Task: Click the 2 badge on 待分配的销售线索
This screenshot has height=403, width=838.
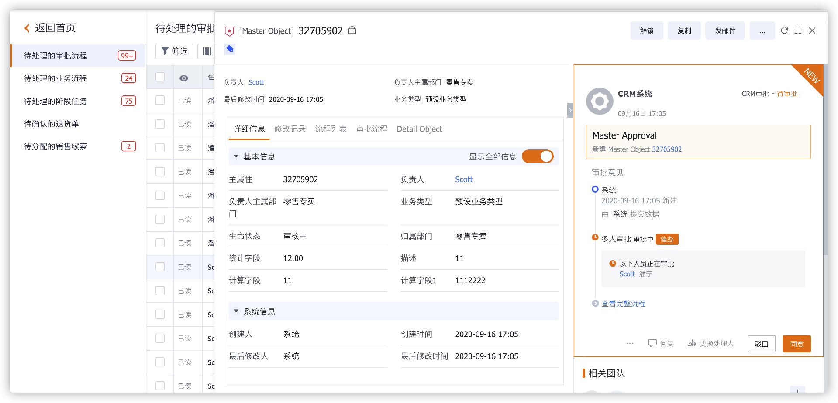Action: tap(129, 146)
